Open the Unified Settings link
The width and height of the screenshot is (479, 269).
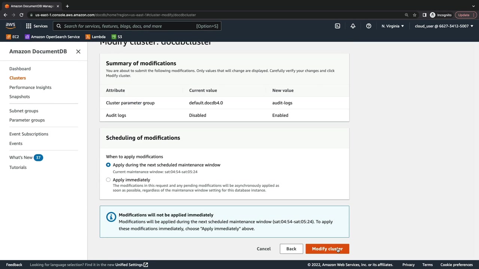(131, 265)
